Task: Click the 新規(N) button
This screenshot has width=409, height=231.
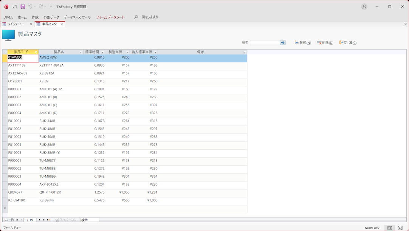Action: 303,43
